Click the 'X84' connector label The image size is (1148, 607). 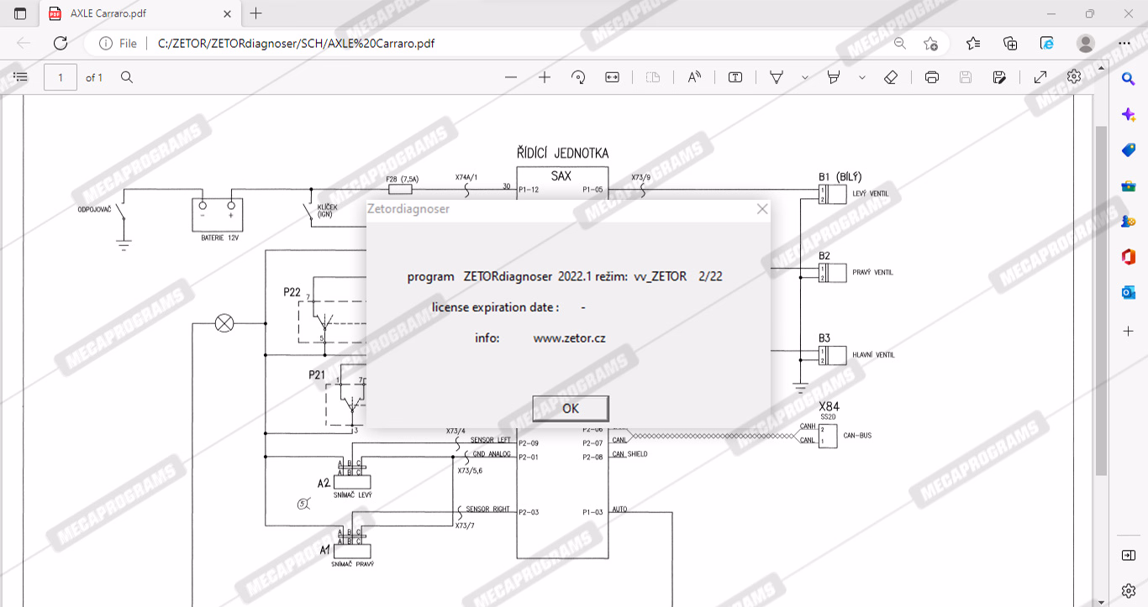pyautogui.click(x=829, y=406)
